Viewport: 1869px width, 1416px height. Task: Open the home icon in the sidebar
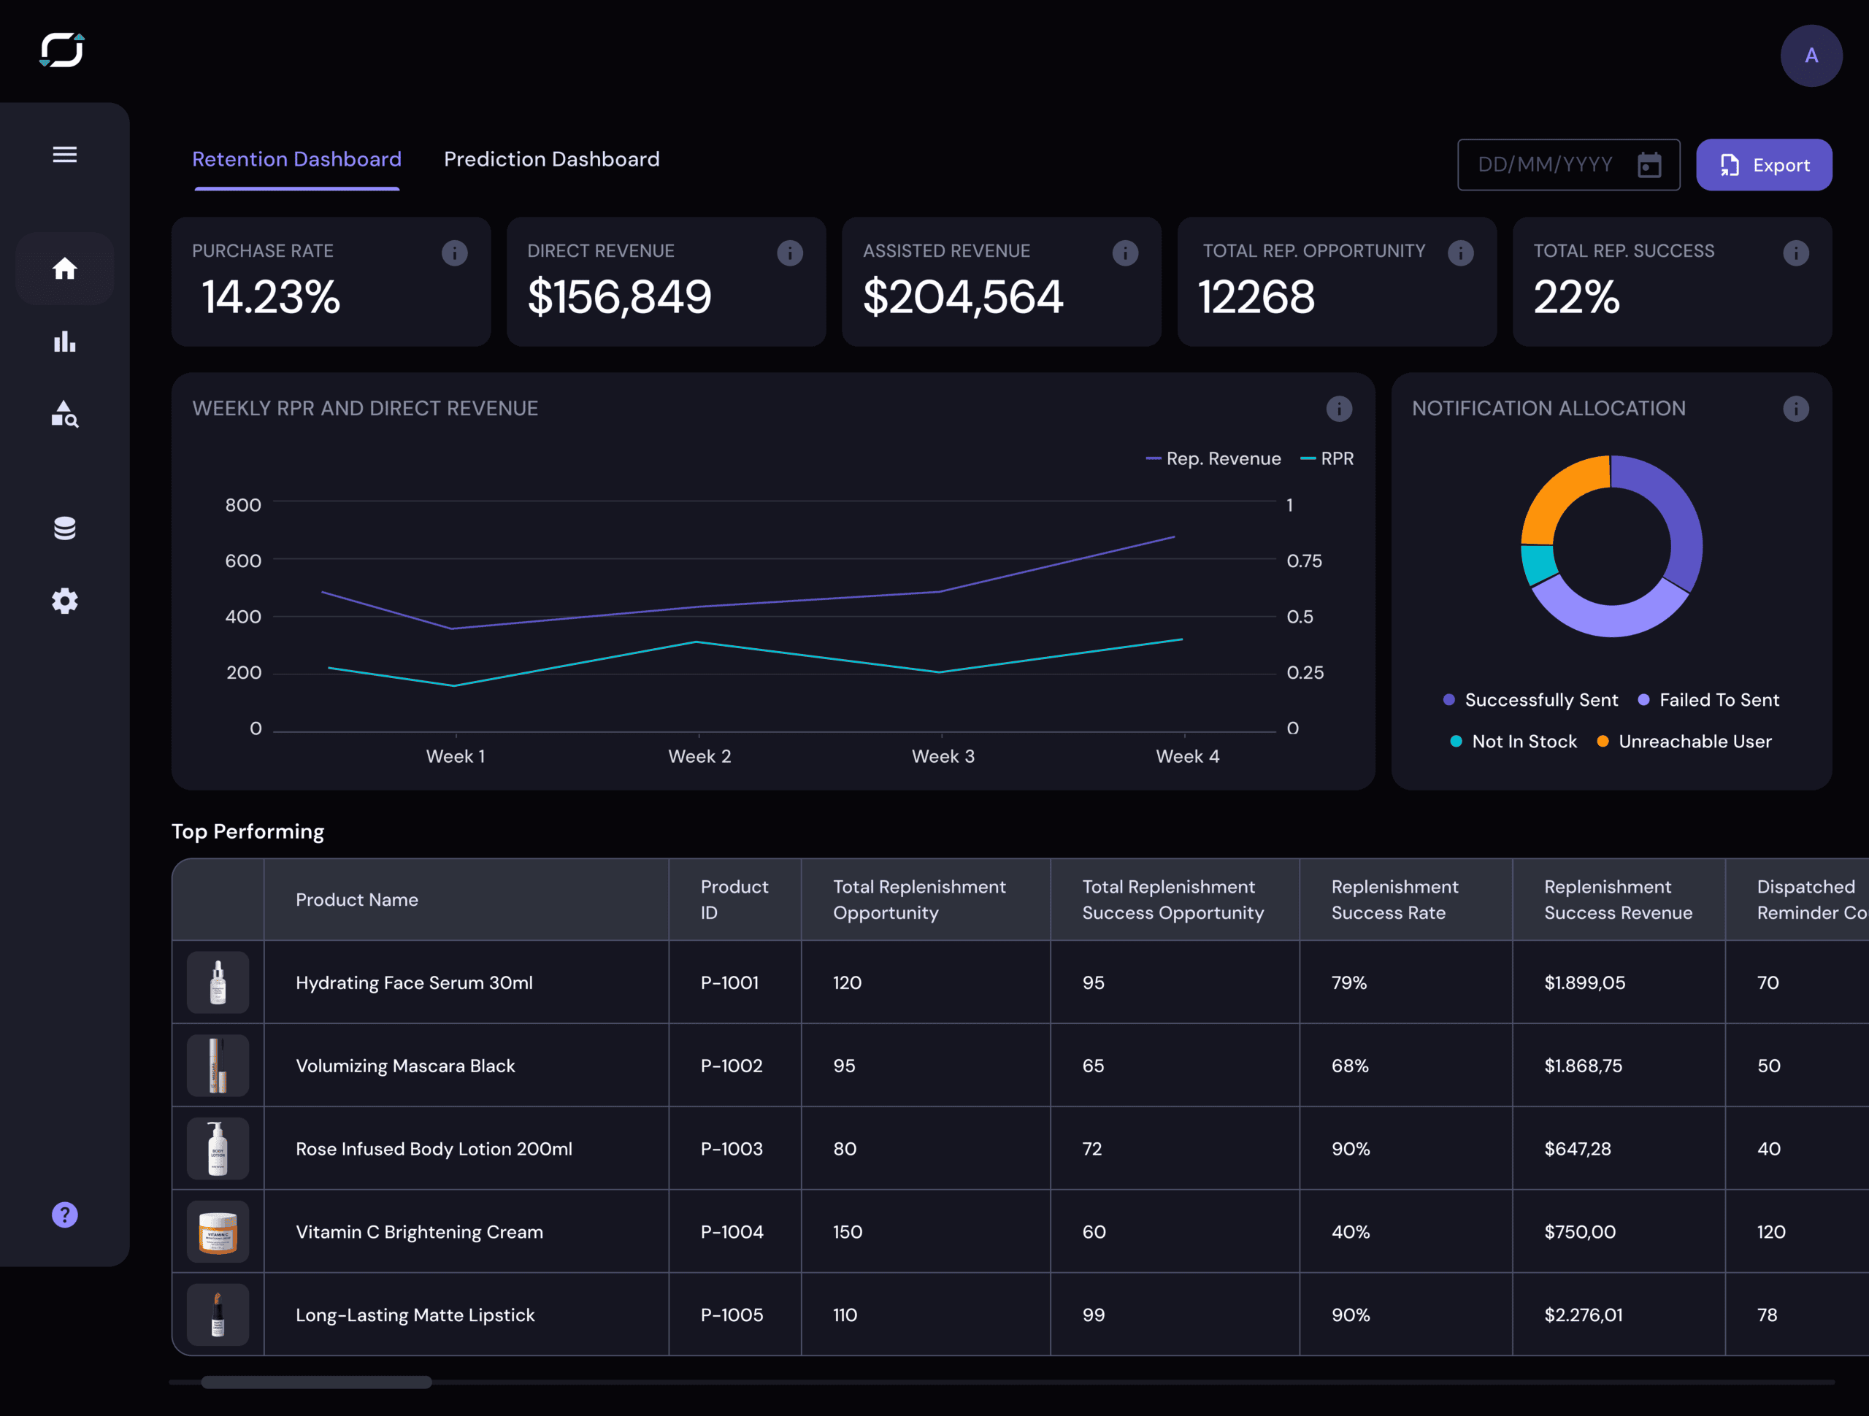[x=64, y=268]
